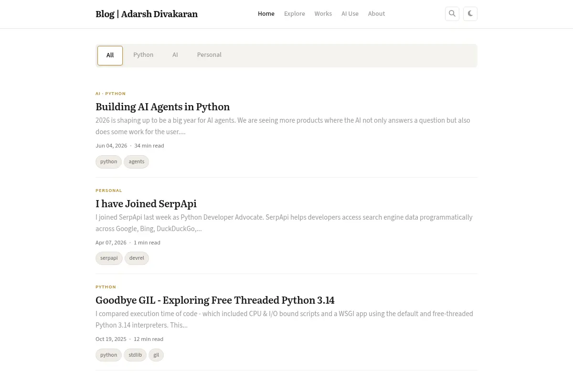
Task: Open the Works nav link
Action: [323, 14]
